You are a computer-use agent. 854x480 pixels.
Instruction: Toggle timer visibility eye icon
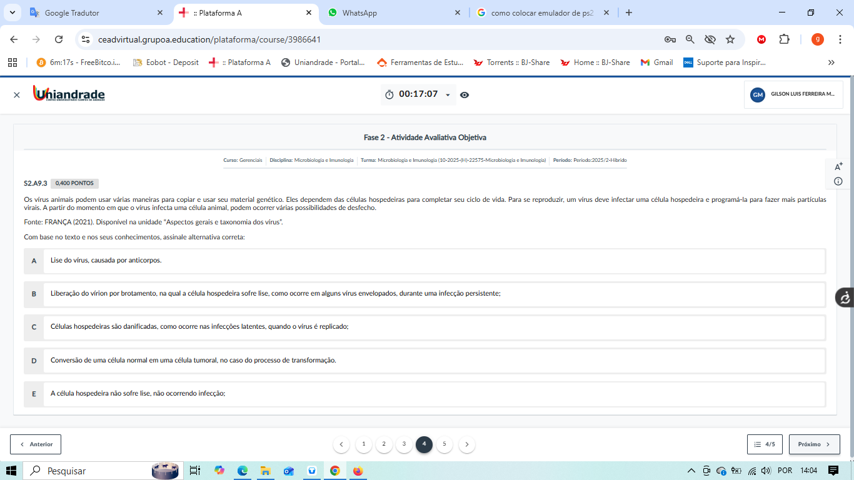tap(465, 95)
